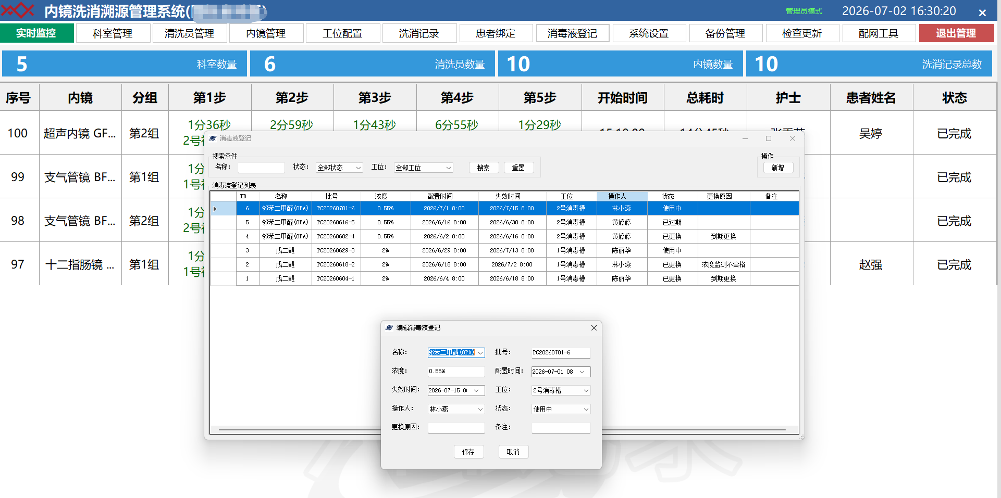The height and width of the screenshot is (498, 1001).
Task: Minimize the 消毒液登记 window
Action: click(745, 138)
